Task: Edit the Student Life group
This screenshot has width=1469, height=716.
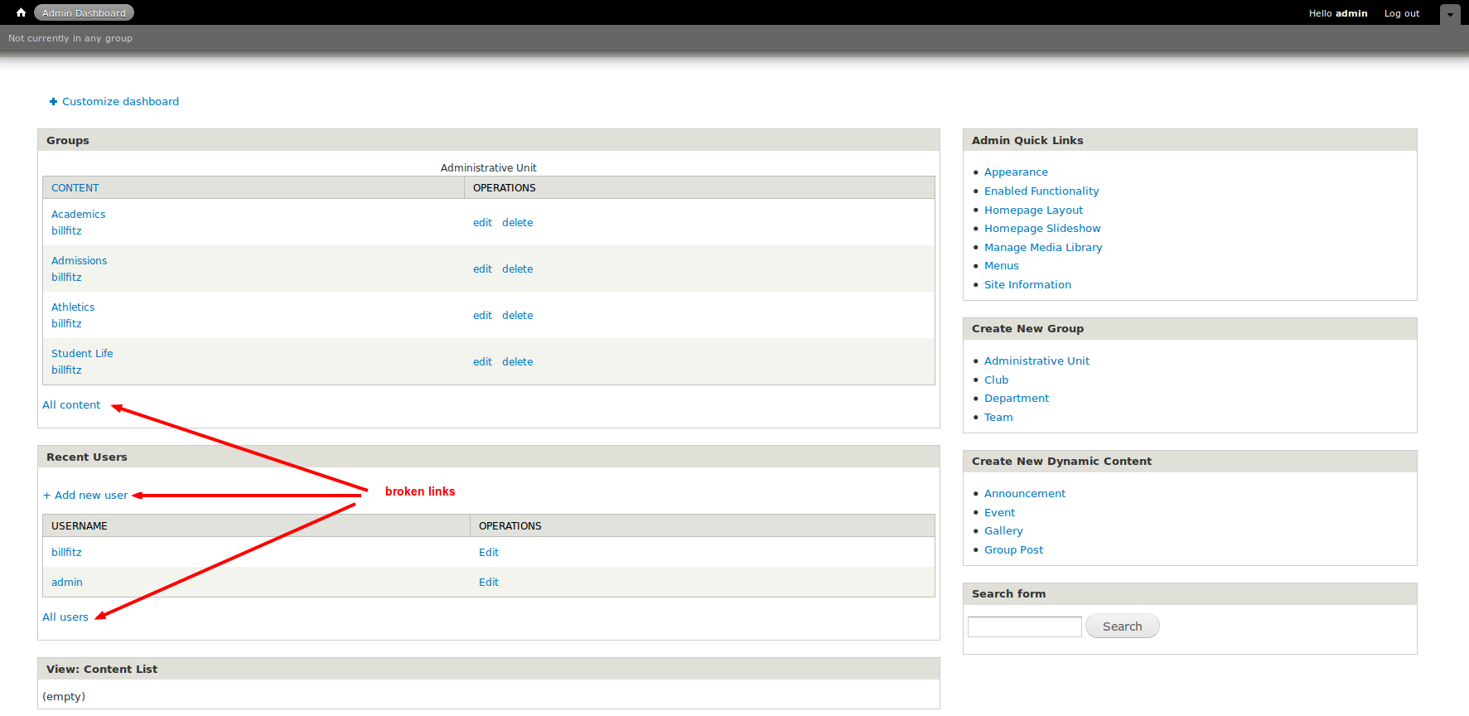Action: click(482, 361)
